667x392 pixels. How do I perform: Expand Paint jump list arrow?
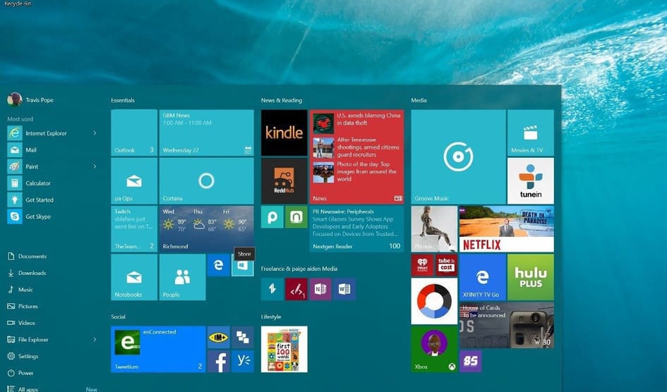95,166
